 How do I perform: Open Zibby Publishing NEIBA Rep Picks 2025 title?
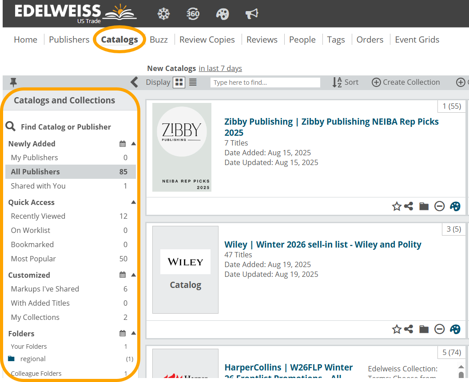coord(331,127)
